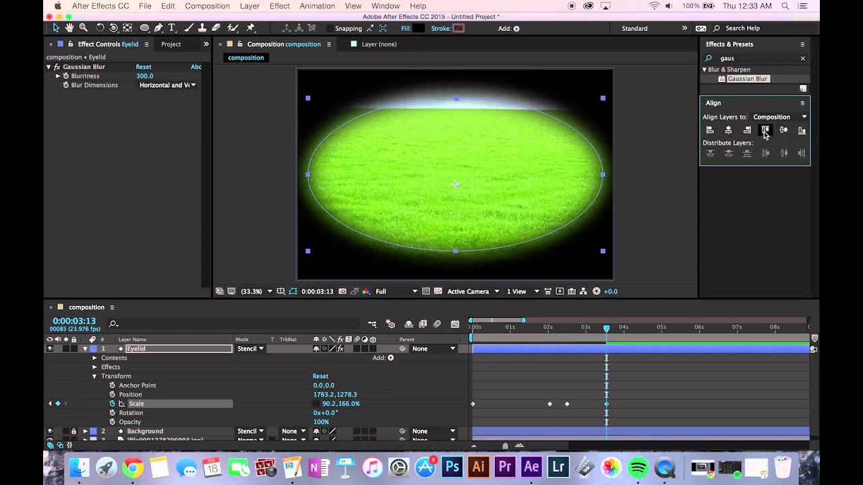The image size is (863, 485).
Task: Open the Active Camera dropdown
Action: (473, 291)
